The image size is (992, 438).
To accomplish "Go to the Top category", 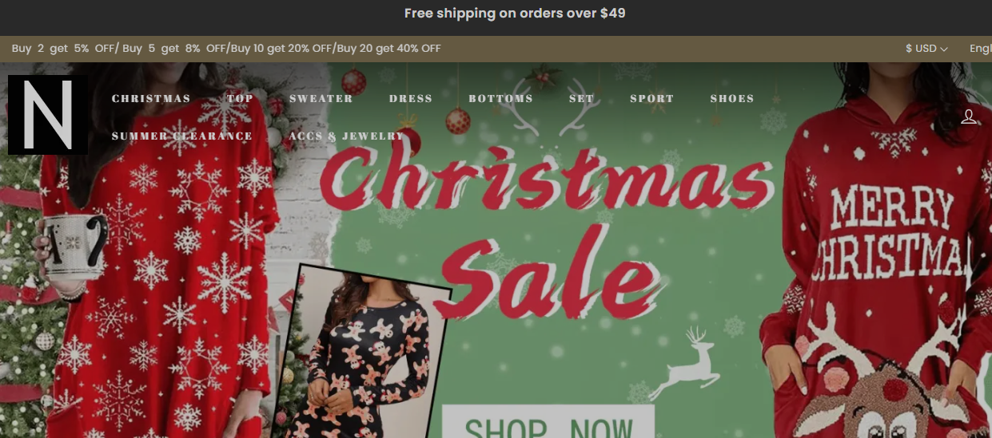I will pos(240,99).
